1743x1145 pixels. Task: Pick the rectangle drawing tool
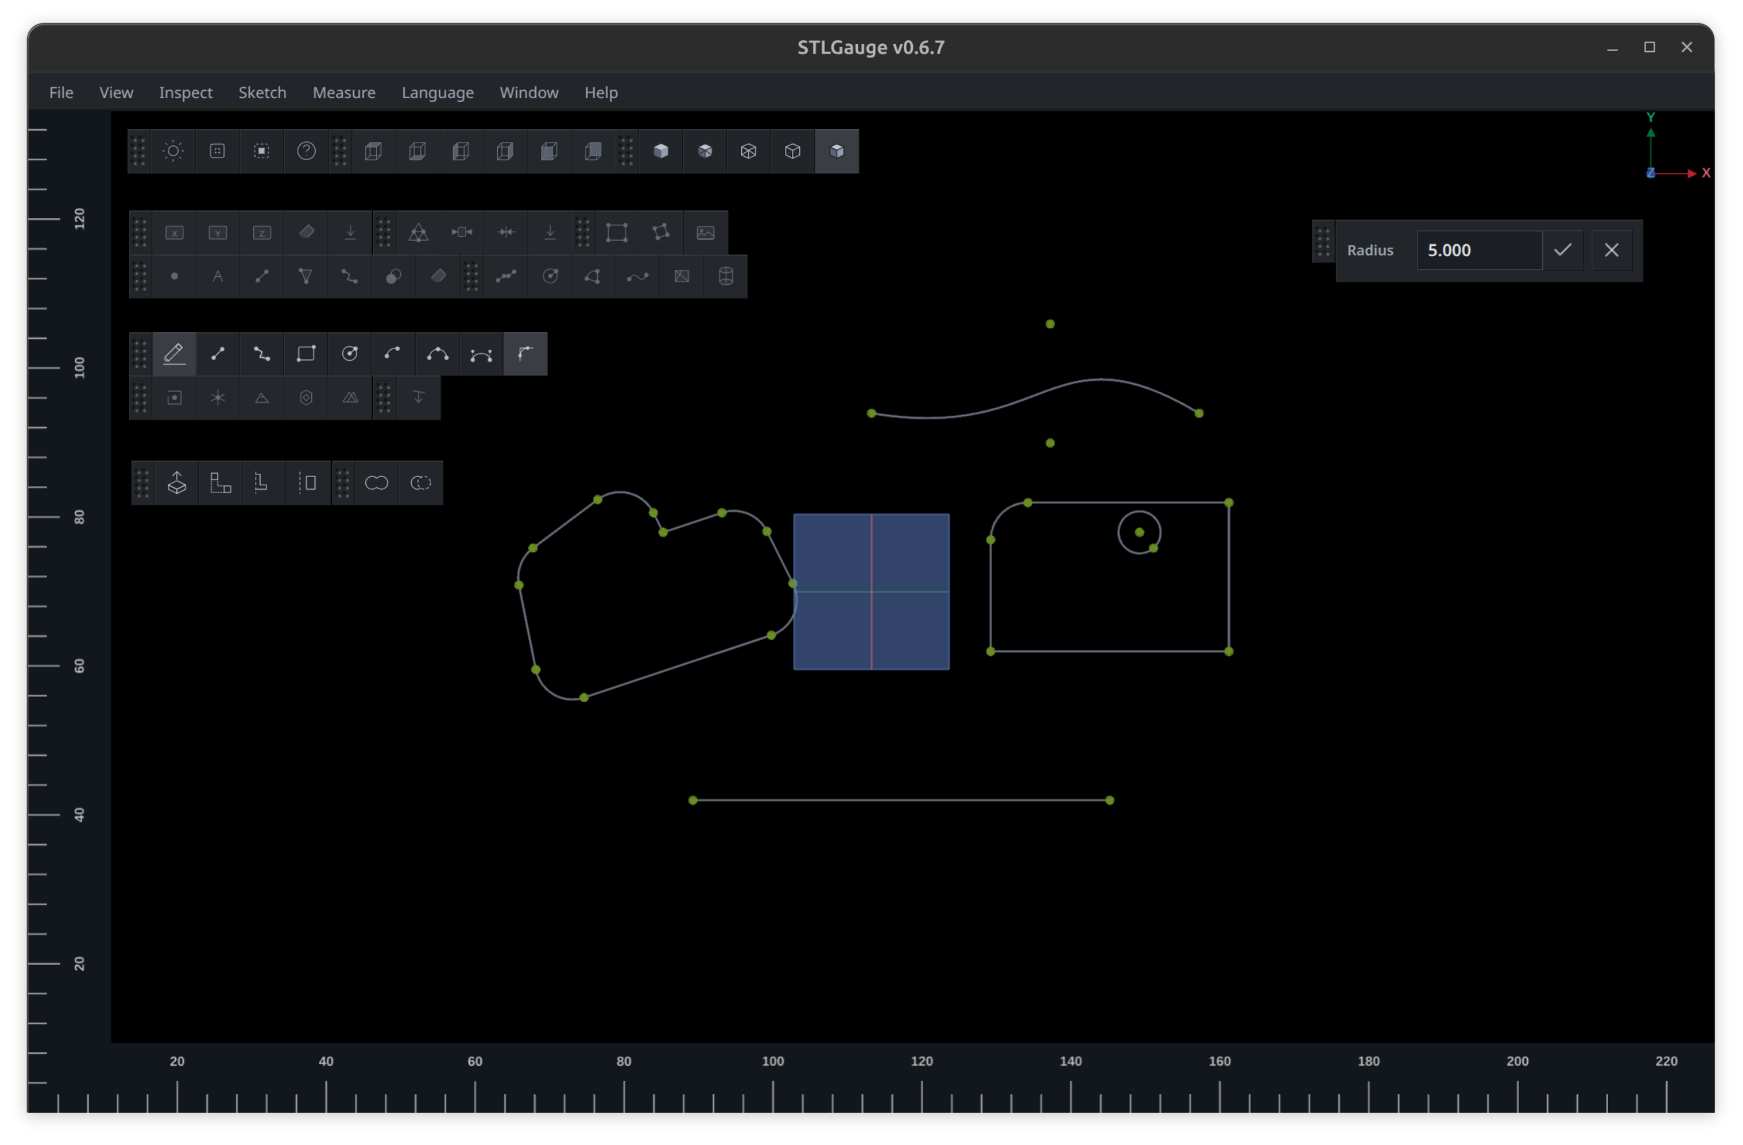[306, 354]
